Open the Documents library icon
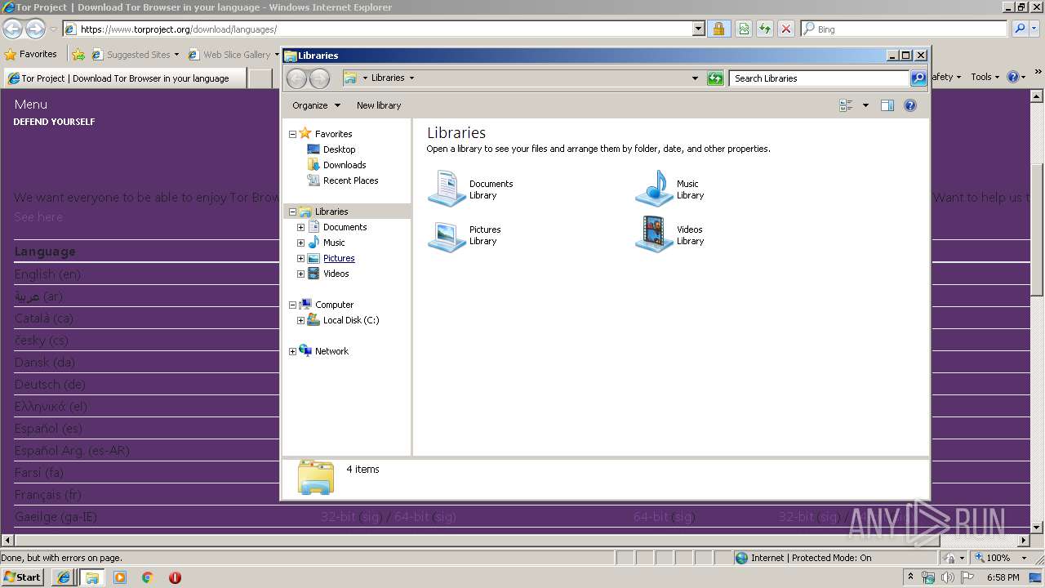The width and height of the screenshot is (1045, 588). click(x=447, y=189)
